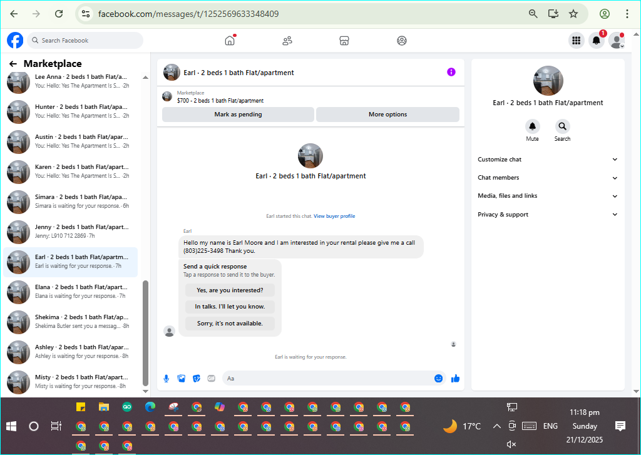
Task: Send a thumbs-up like
Action: point(456,379)
